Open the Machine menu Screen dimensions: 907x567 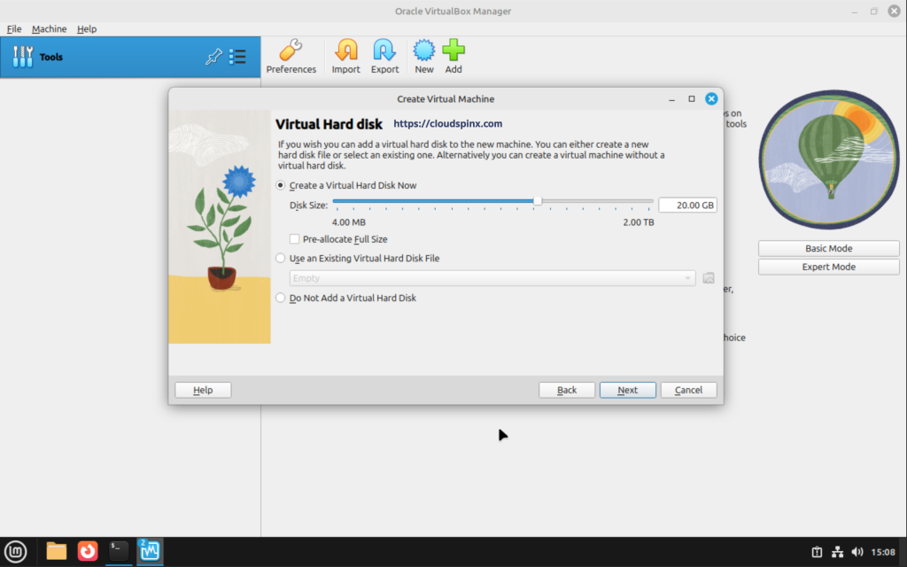(49, 28)
